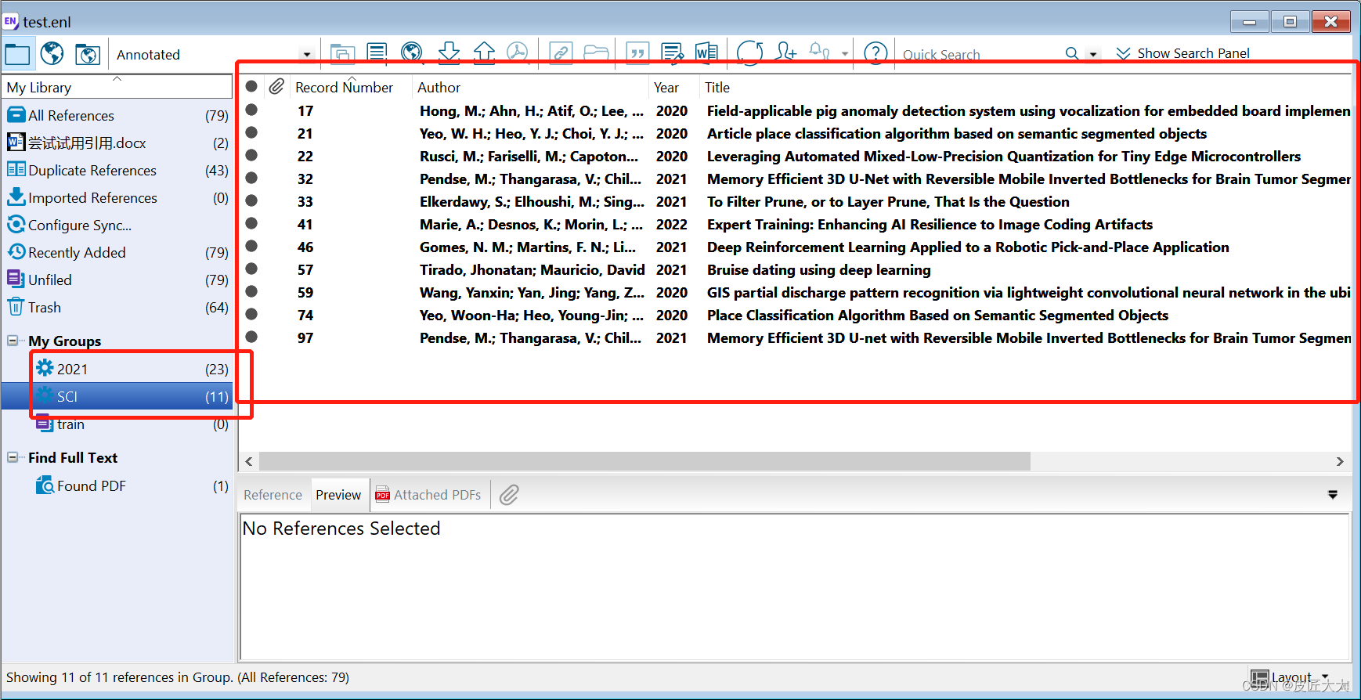Viewport: 1361px width, 700px height.
Task: Switch to Online Search Mode globe icon
Action: tap(52, 54)
